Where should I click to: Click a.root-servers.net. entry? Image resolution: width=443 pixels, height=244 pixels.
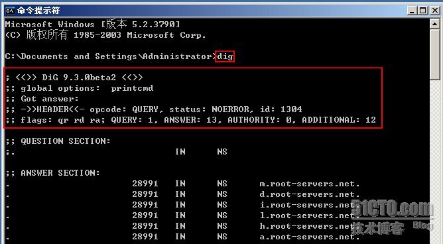tap(310, 237)
